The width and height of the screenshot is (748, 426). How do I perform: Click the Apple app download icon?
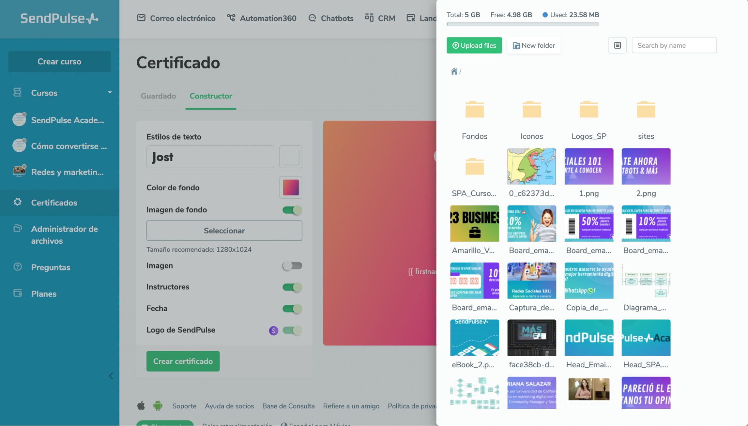coord(141,405)
